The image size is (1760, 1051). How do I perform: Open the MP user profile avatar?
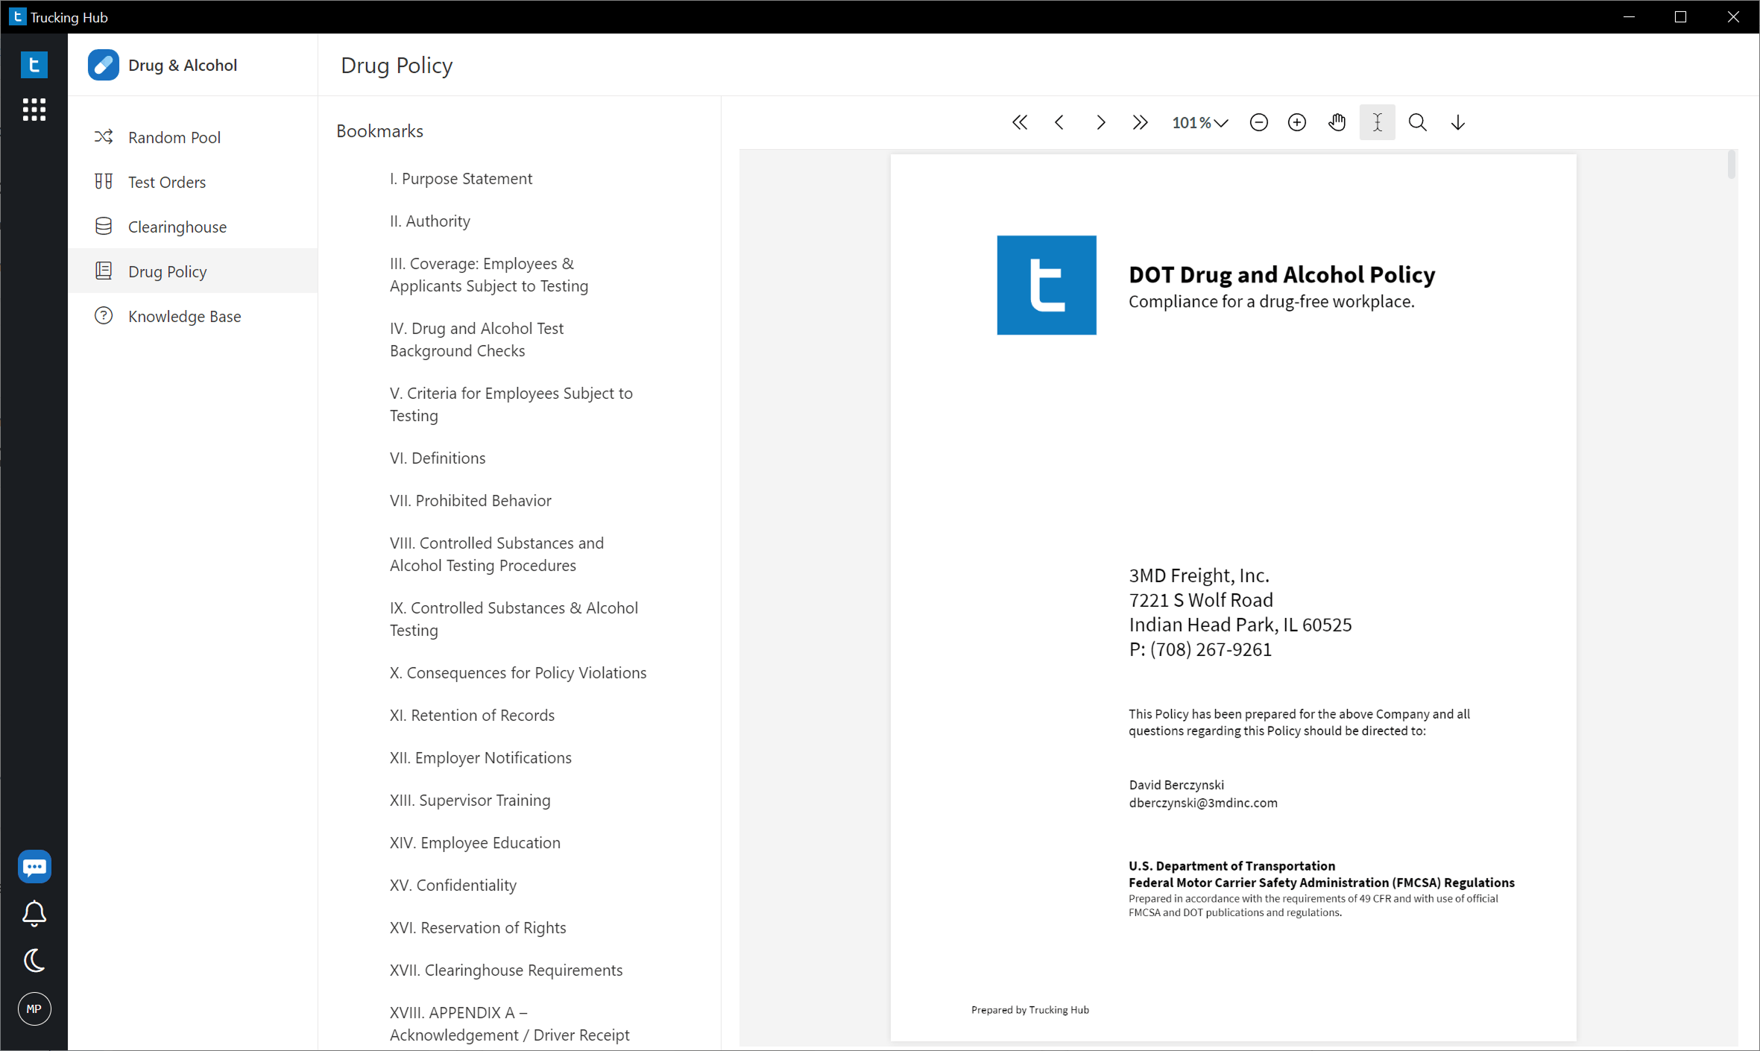tap(34, 1009)
